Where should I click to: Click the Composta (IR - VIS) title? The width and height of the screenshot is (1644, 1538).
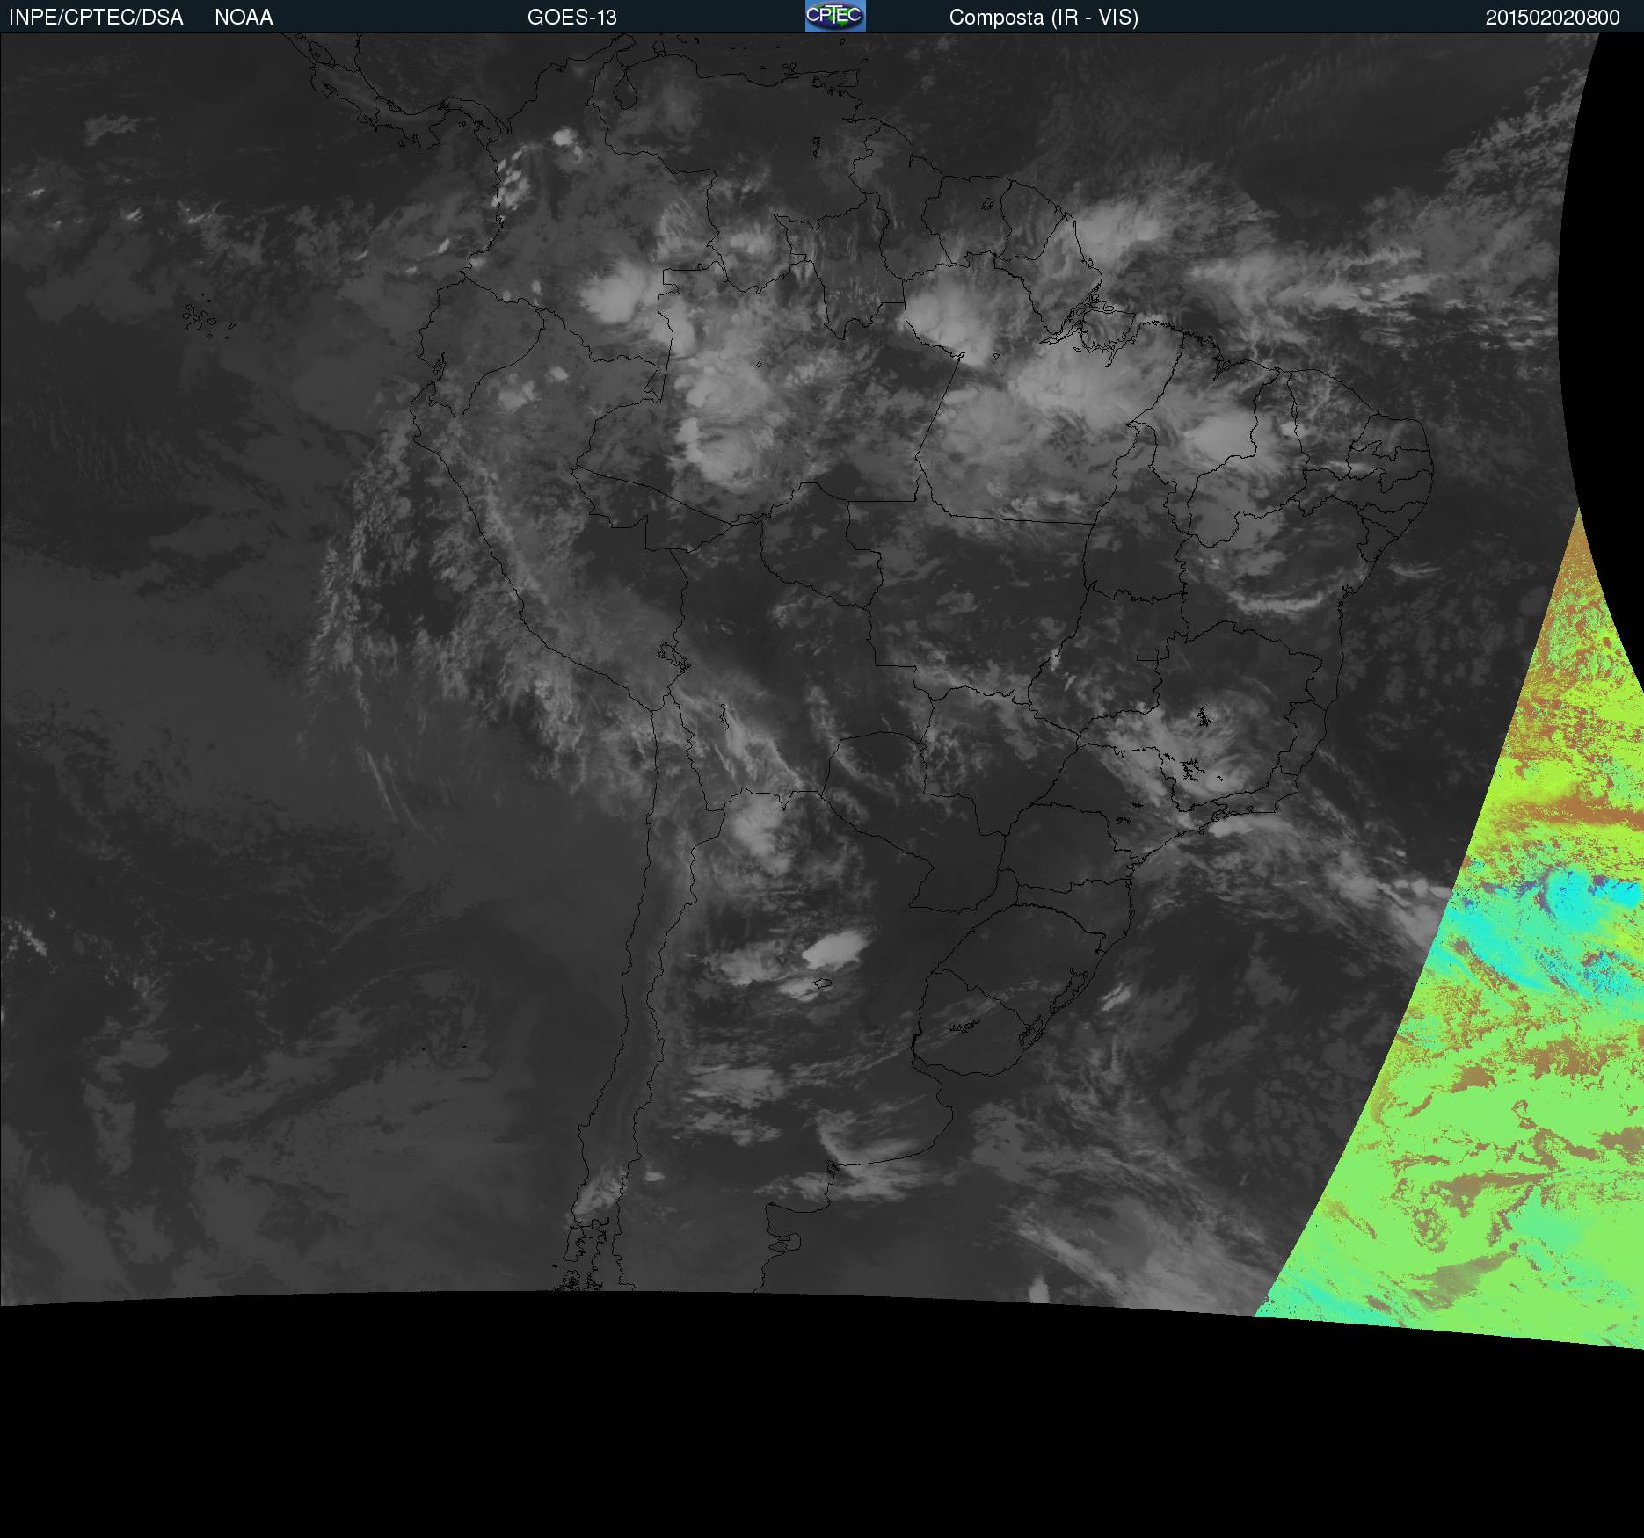[x=1044, y=18]
